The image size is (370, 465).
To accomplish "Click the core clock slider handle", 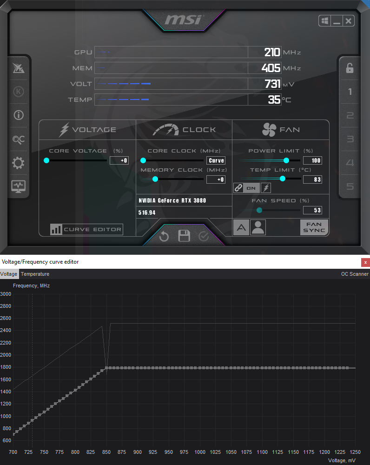I will [x=143, y=160].
